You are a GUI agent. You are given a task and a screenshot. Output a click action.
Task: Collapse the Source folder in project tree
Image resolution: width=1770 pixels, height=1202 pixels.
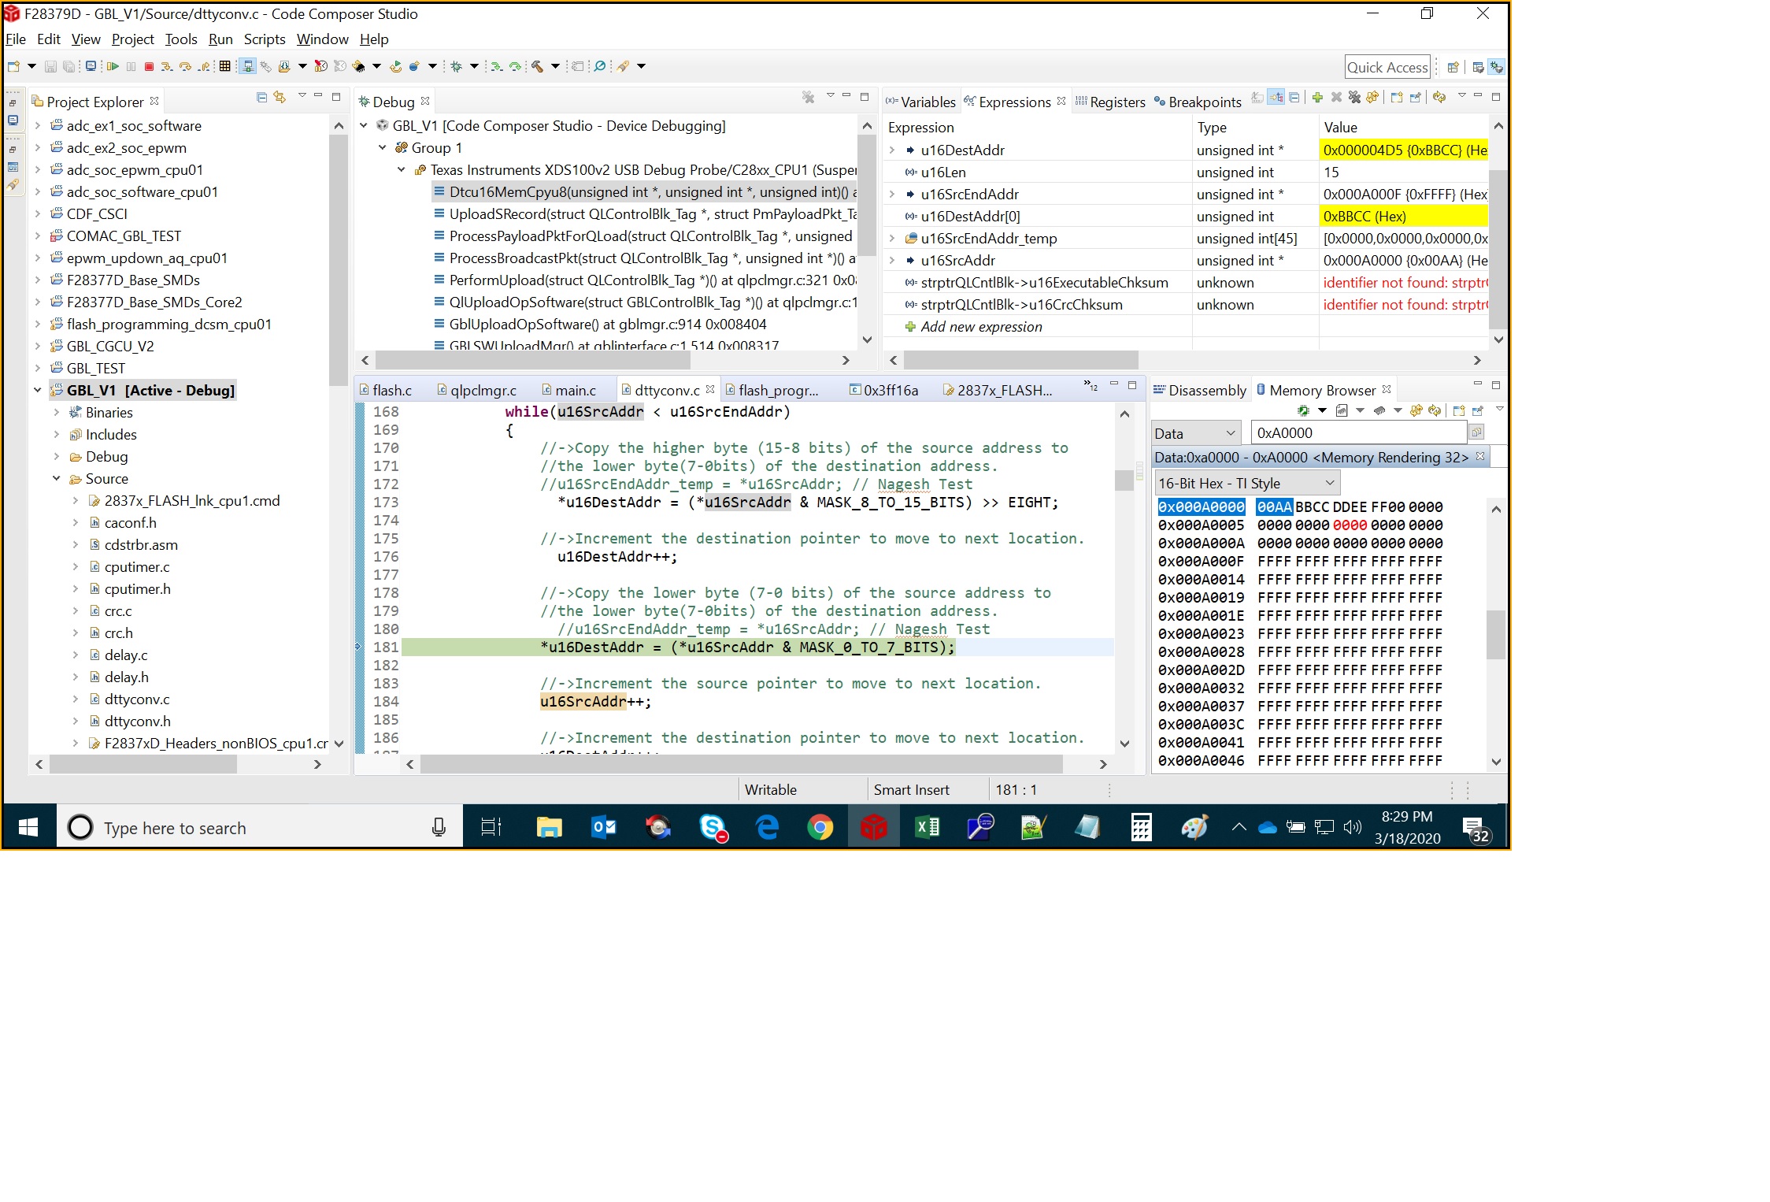pos(56,478)
